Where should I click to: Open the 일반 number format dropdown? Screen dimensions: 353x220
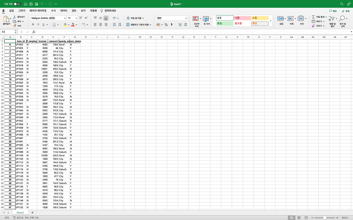(172, 18)
